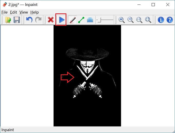Screen dimensions: 175x133
Task: Open the Help menu
Action: (34, 12)
